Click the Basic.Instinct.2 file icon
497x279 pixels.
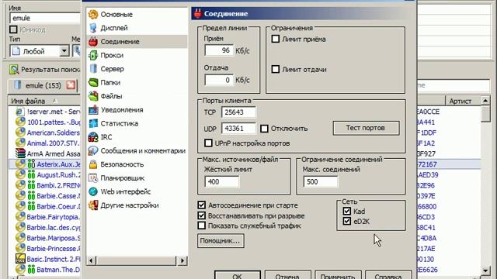(x=20, y=259)
